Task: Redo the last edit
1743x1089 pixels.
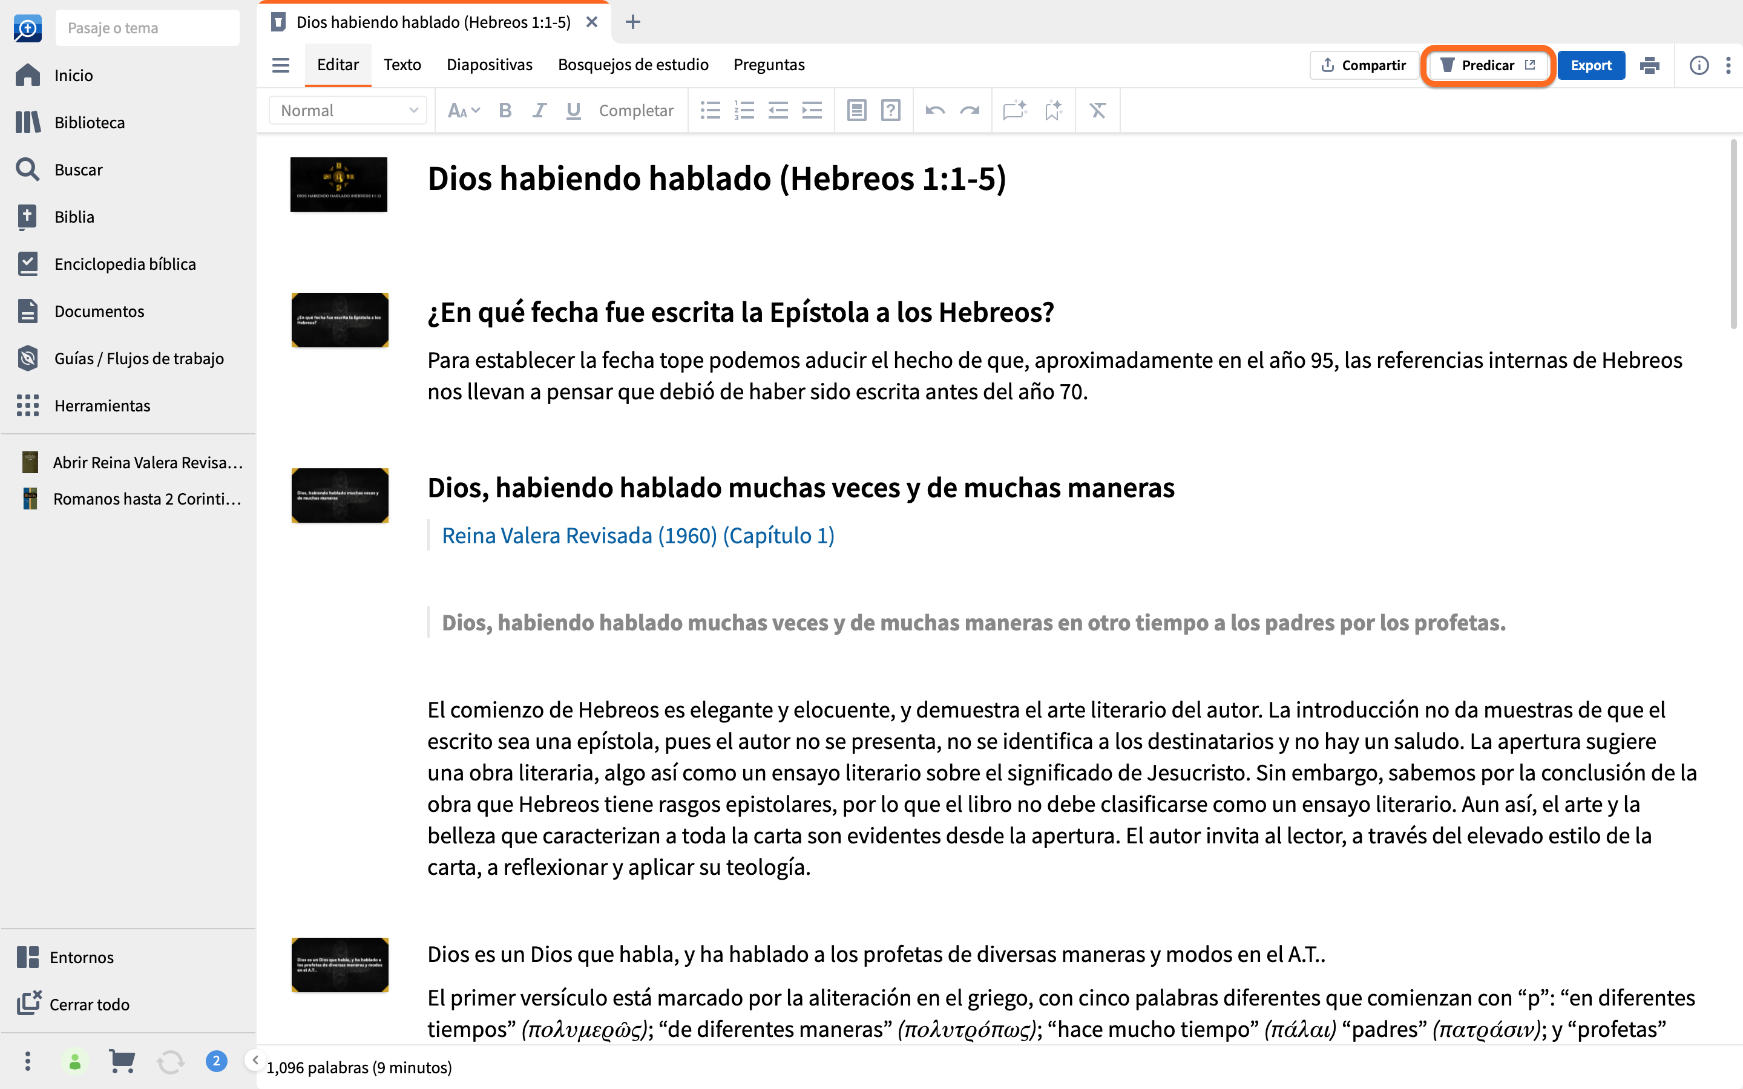Action: [970, 110]
